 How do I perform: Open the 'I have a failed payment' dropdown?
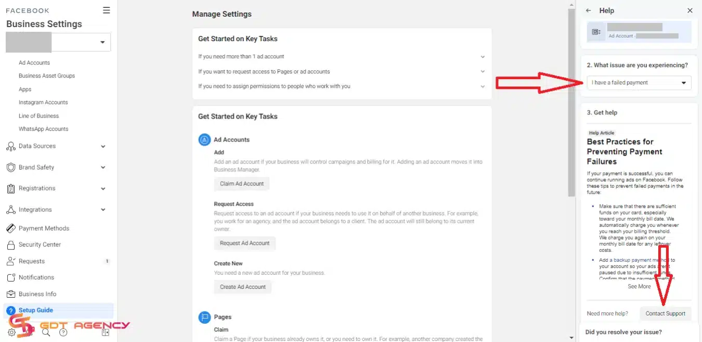pos(639,83)
